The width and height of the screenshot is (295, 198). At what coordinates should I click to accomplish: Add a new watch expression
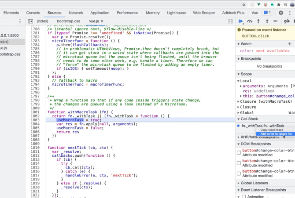tap(290, 44)
